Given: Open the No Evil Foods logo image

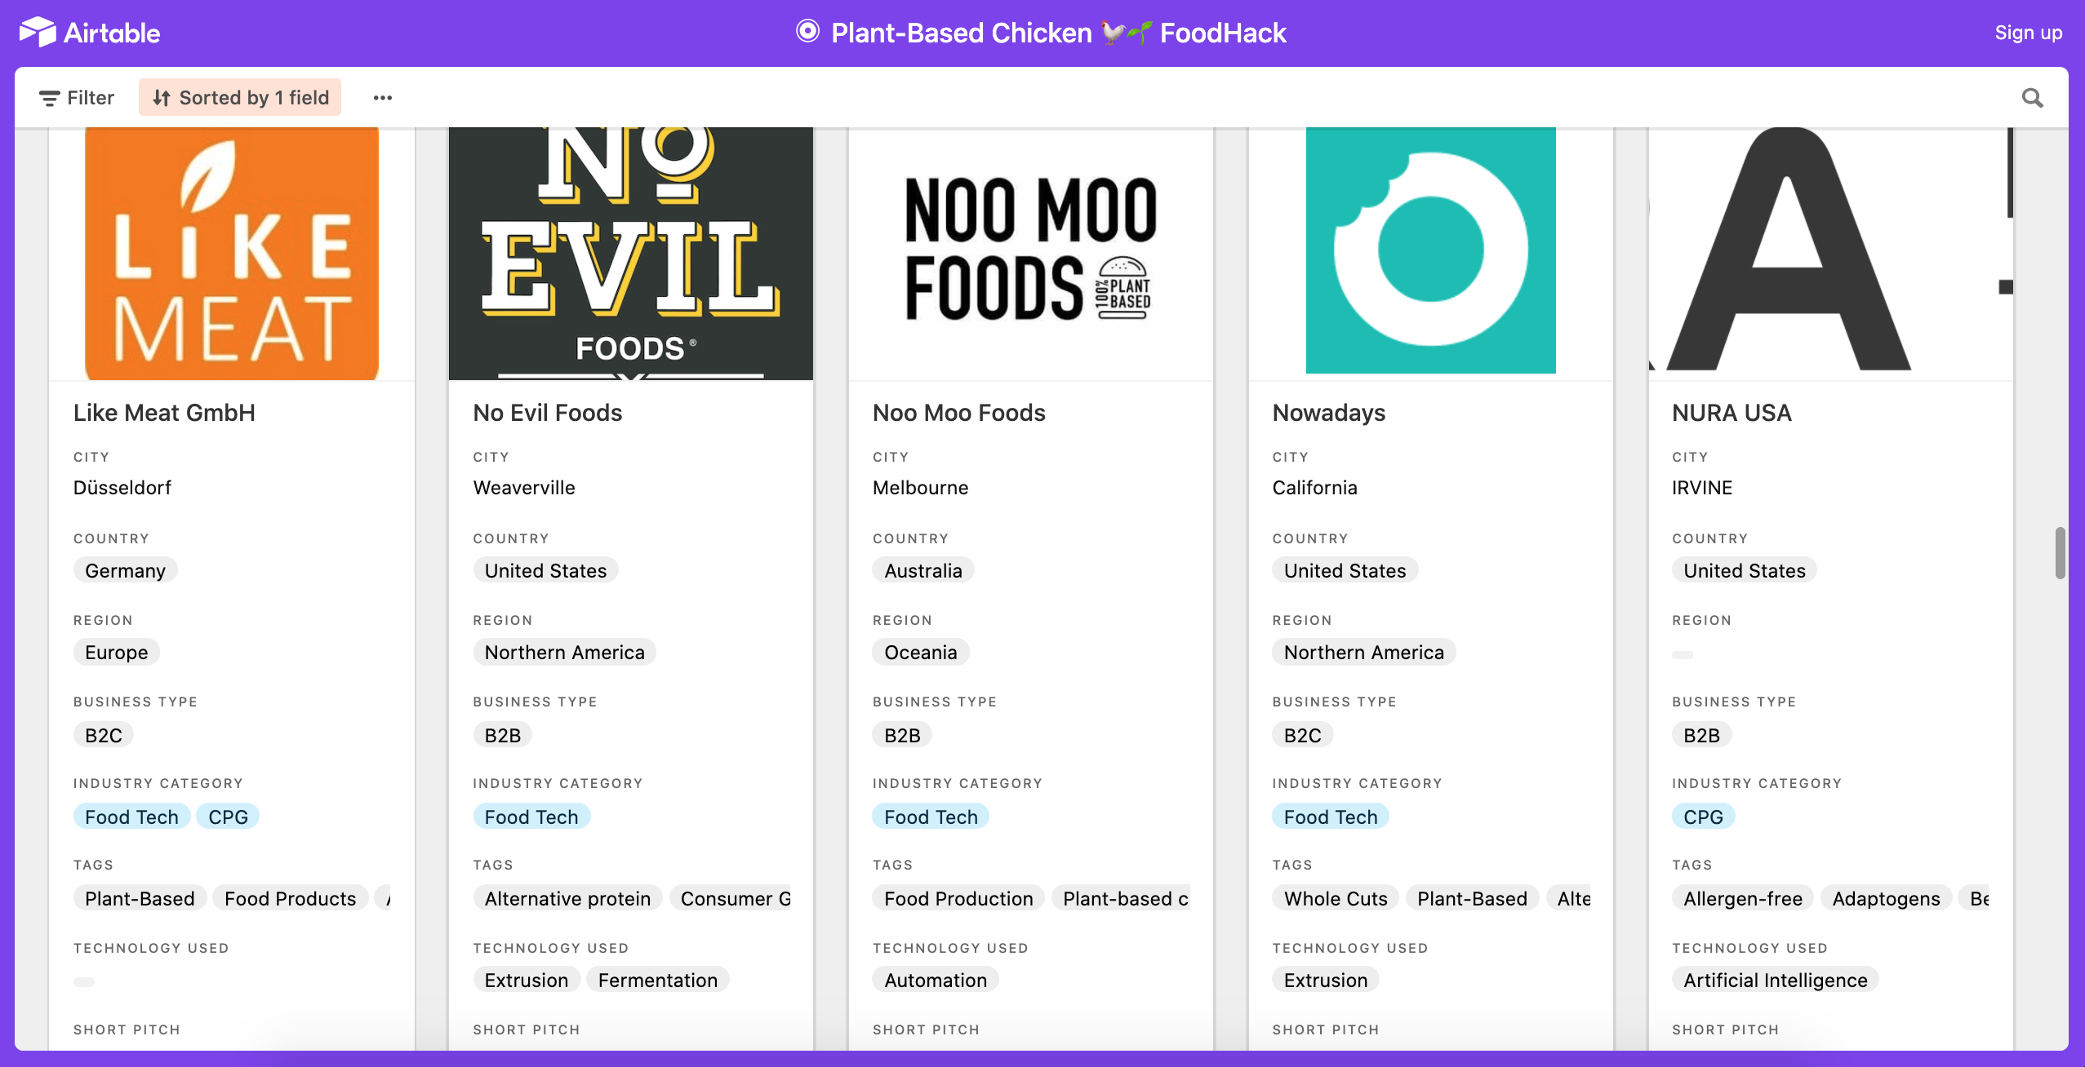Looking at the screenshot, I should point(631,254).
